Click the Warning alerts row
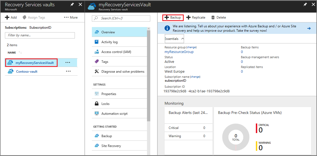 (x=188, y=136)
